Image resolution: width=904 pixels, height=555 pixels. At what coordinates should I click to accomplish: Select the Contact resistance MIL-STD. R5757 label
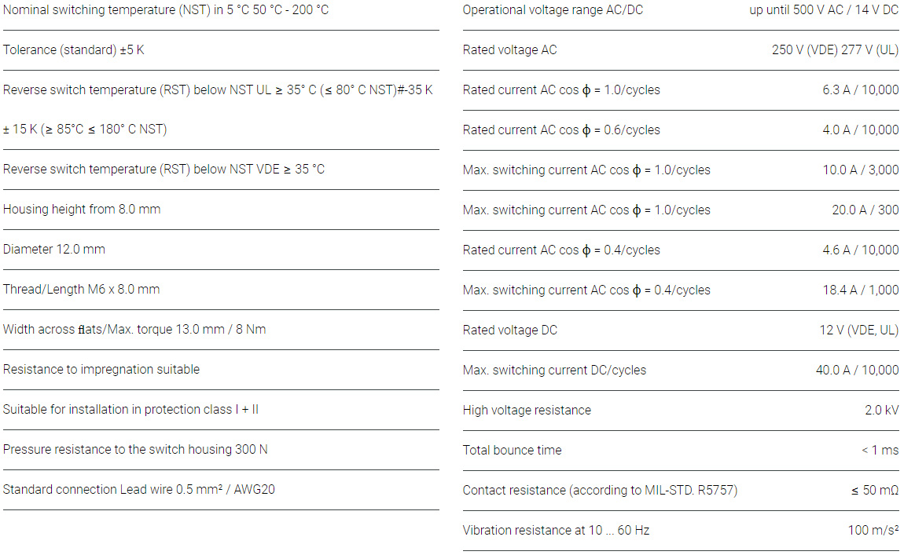click(x=600, y=491)
